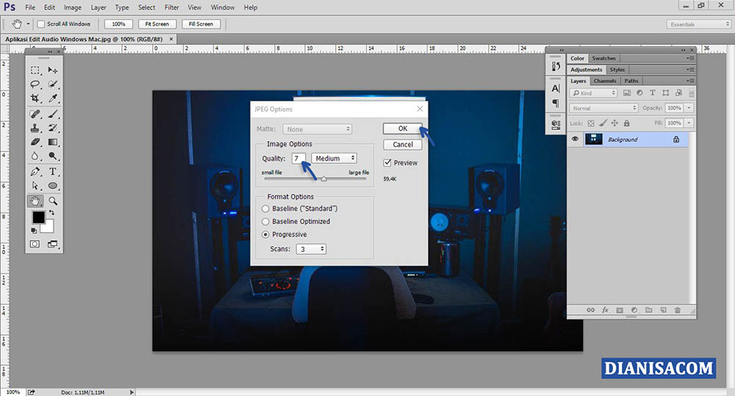The height and width of the screenshot is (396, 735).
Task: Open the Image menu
Action: point(73,7)
